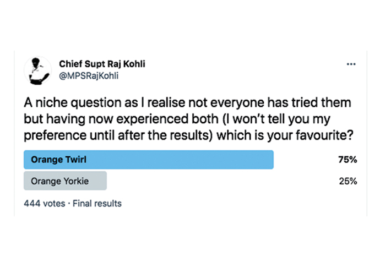Image resolution: width=380 pixels, height=267 pixels.
Task: Click the 75% result percentage
Action: tap(348, 160)
